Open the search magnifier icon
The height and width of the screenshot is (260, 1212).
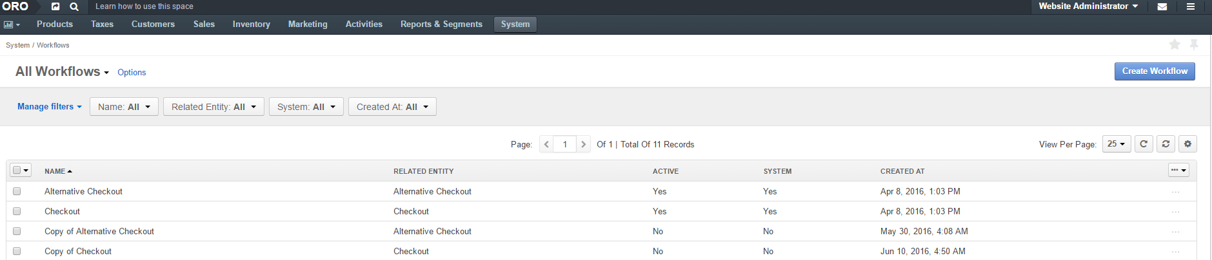74,6
